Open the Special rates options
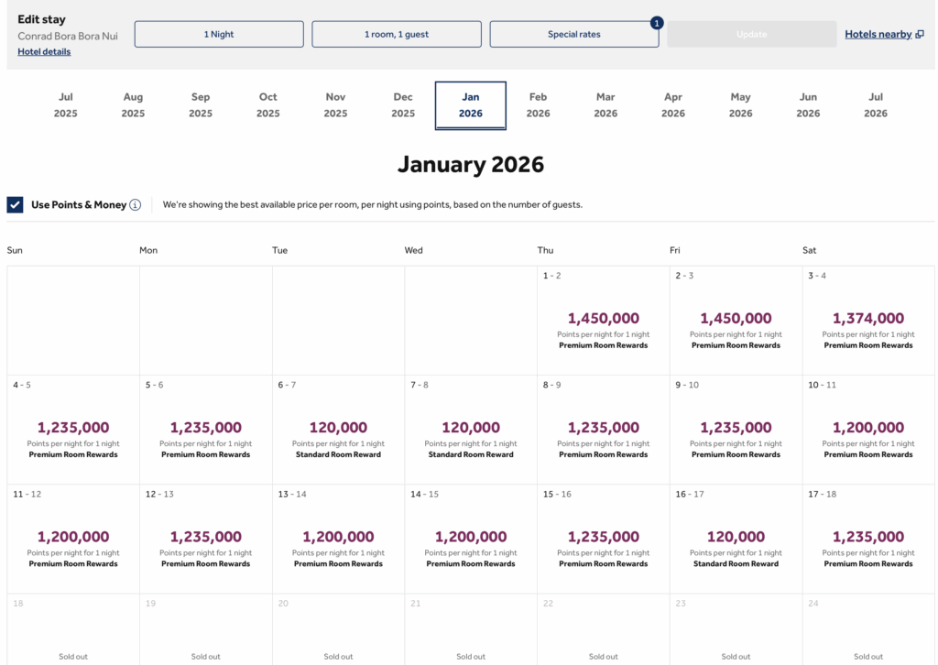This screenshot has height=665, width=938. point(573,35)
